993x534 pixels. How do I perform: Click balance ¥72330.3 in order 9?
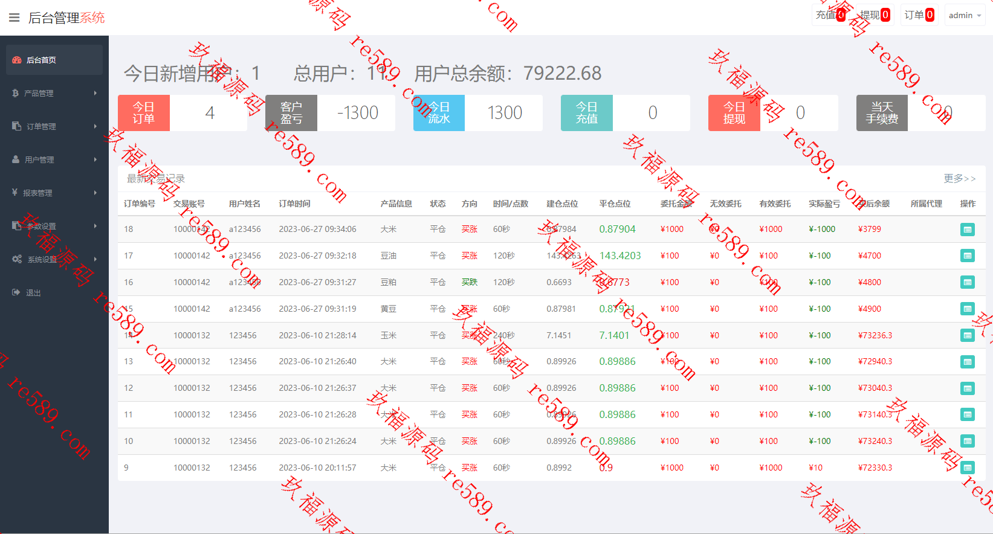click(x=875, y=468)
